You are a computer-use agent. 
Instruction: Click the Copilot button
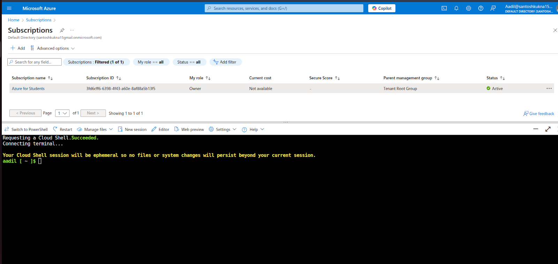(x=382, y=8)
